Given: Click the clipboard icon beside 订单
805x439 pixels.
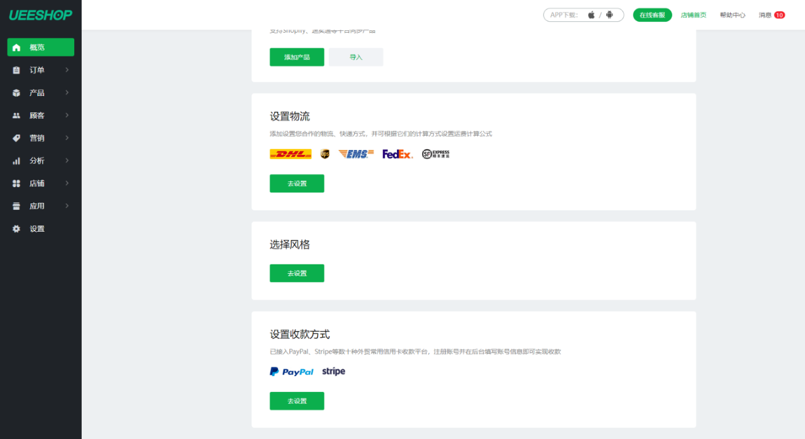Looking at the screenshot, I should coord(16,70).
